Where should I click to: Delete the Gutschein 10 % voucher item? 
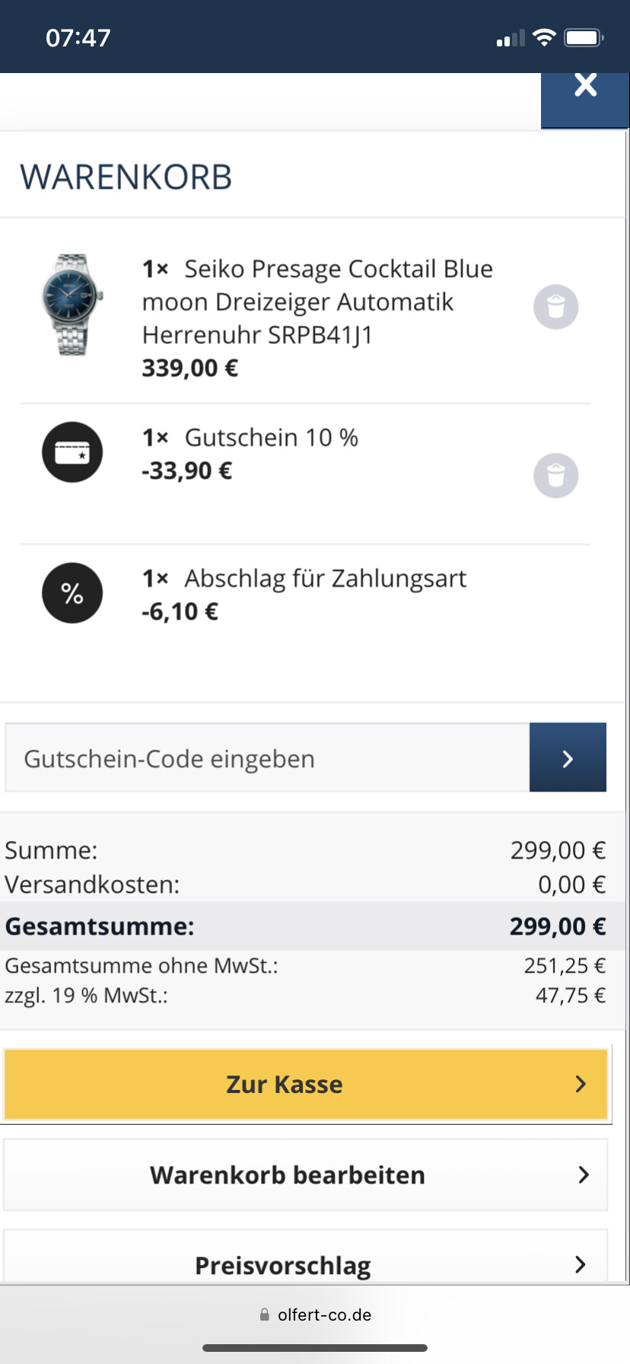coord(556,476)
